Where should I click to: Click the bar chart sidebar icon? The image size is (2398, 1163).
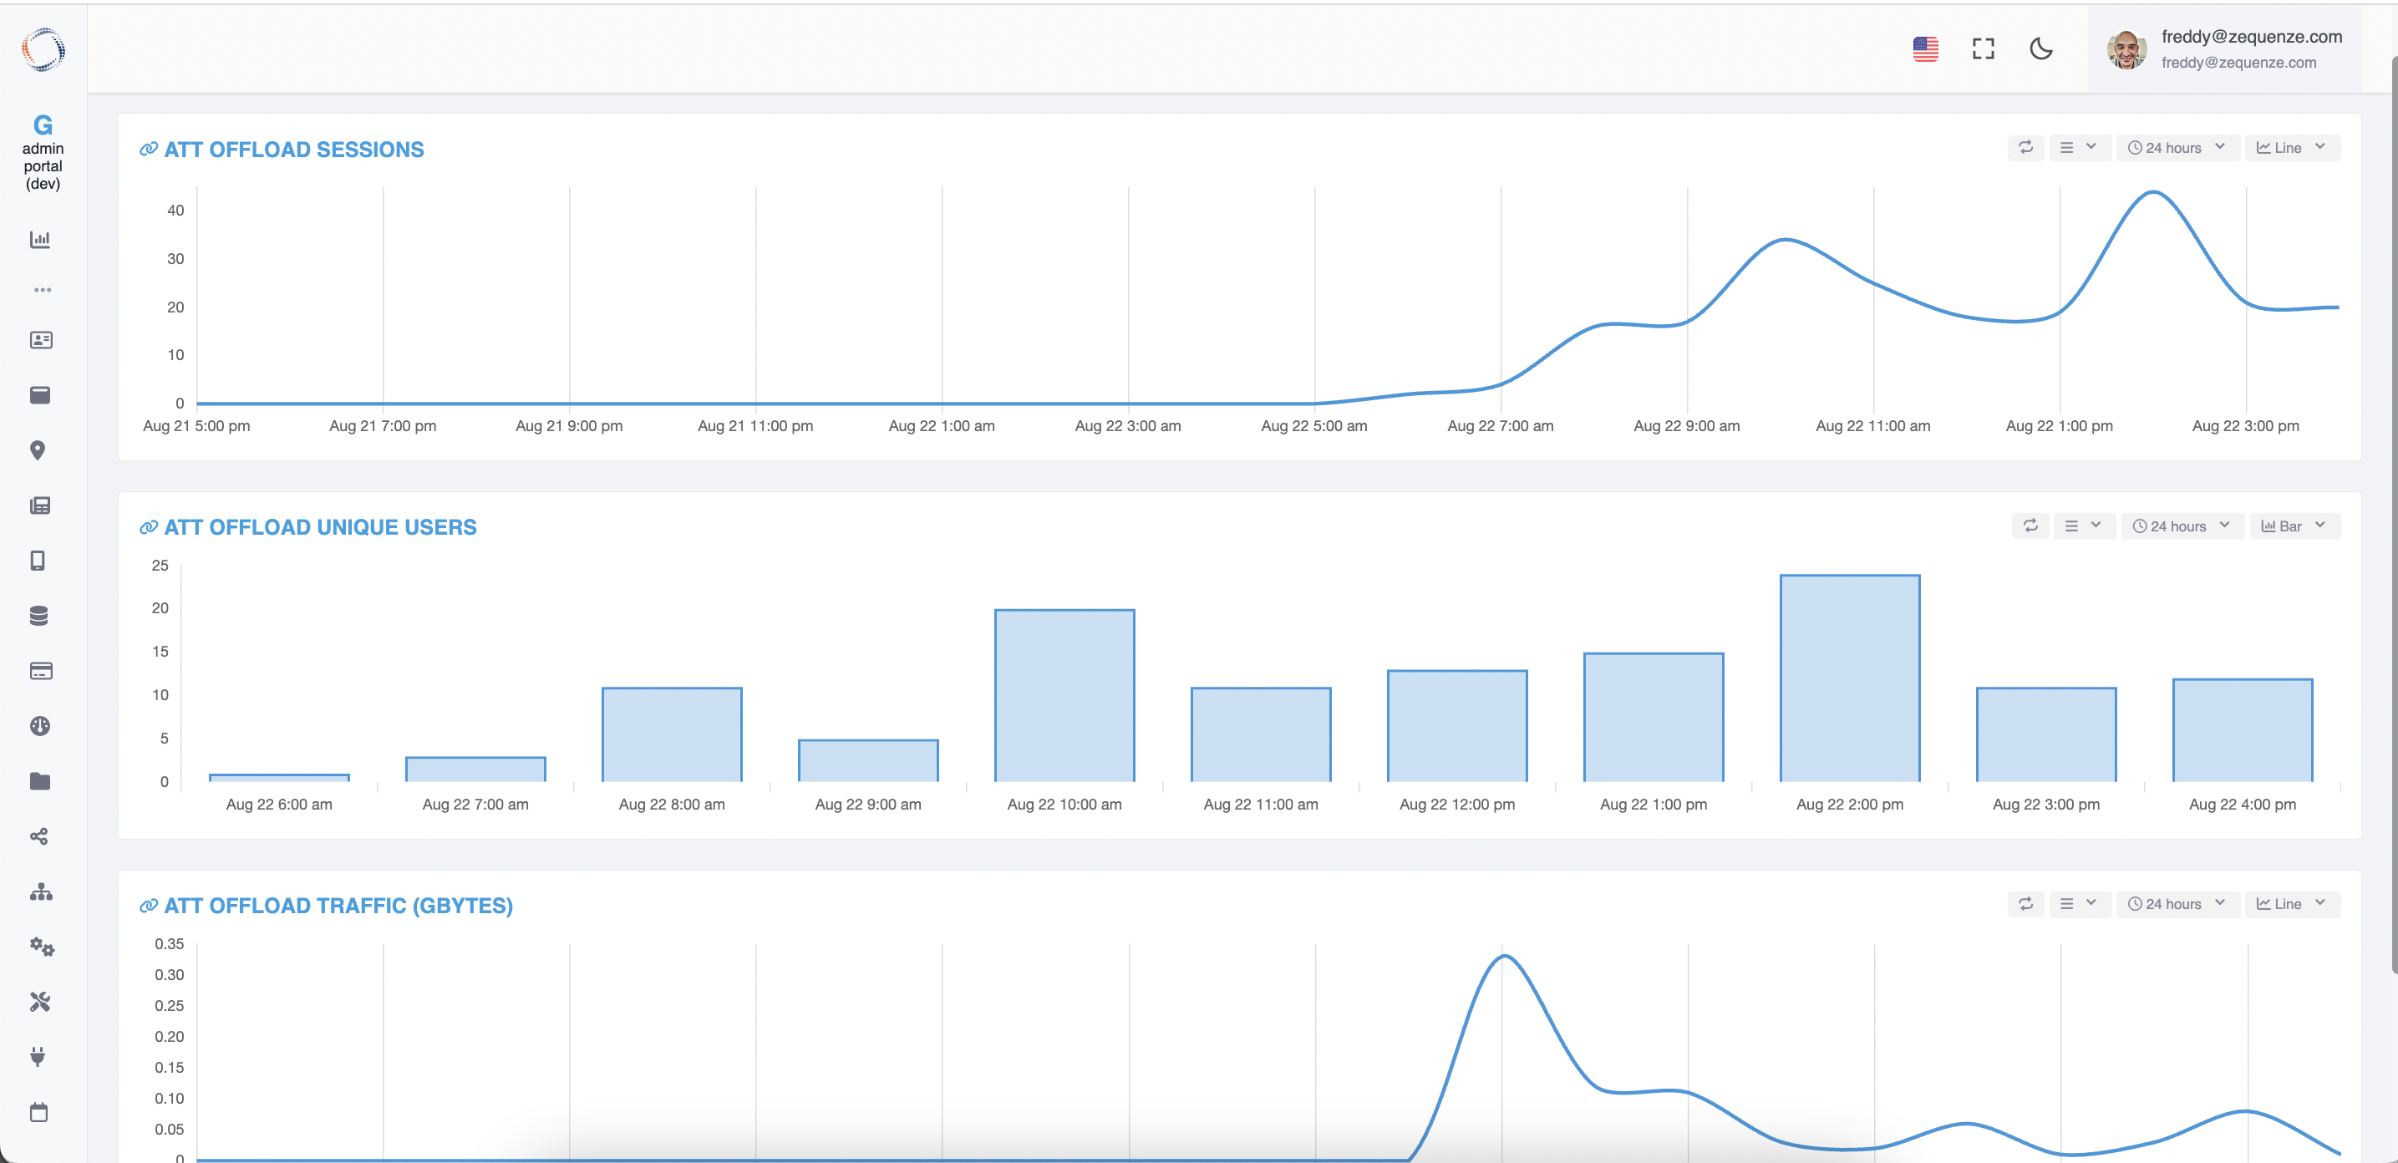pyautogui.click(x=39, y=239)
